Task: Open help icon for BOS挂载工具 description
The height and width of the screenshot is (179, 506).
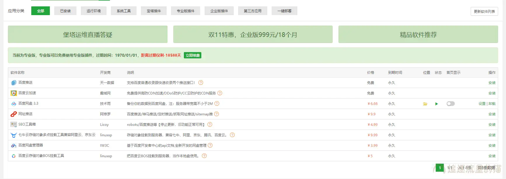Action: (x=204, y=156)
